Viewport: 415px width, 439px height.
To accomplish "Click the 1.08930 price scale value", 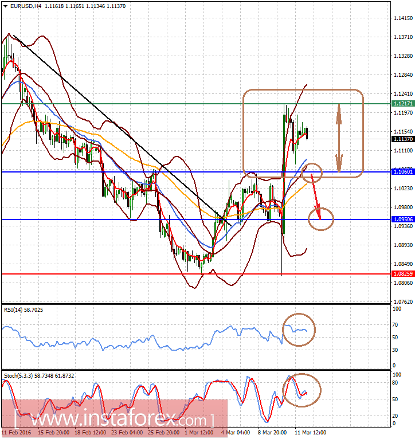I will click(403, 245).
